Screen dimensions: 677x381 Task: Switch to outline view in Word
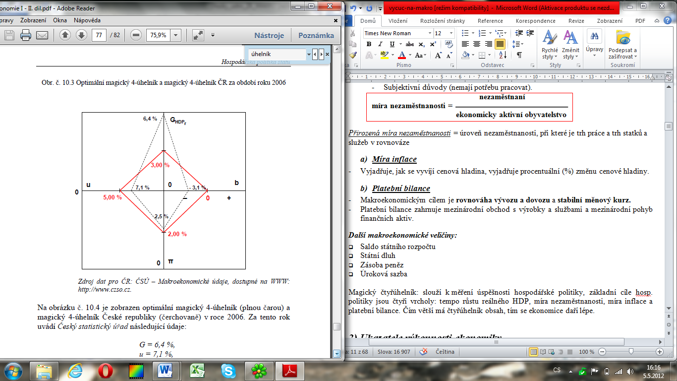pos(562,352)
